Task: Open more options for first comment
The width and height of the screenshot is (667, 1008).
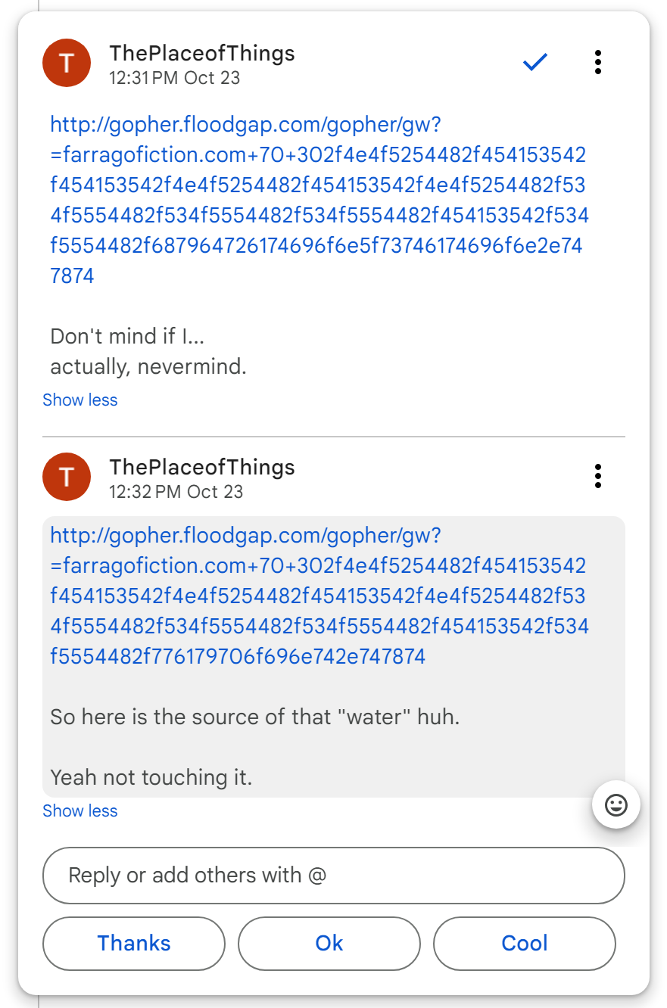Action: point(598,63)
